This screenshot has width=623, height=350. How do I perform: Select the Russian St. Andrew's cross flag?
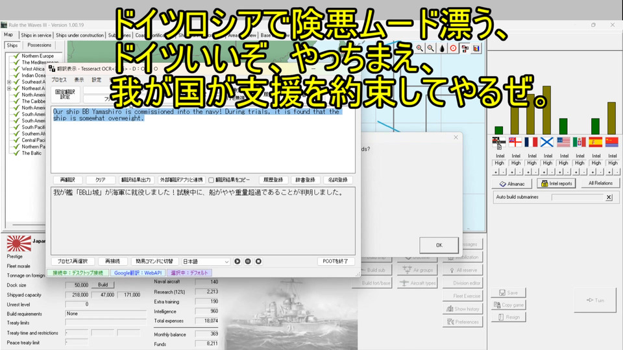click(x=547, y=142)
